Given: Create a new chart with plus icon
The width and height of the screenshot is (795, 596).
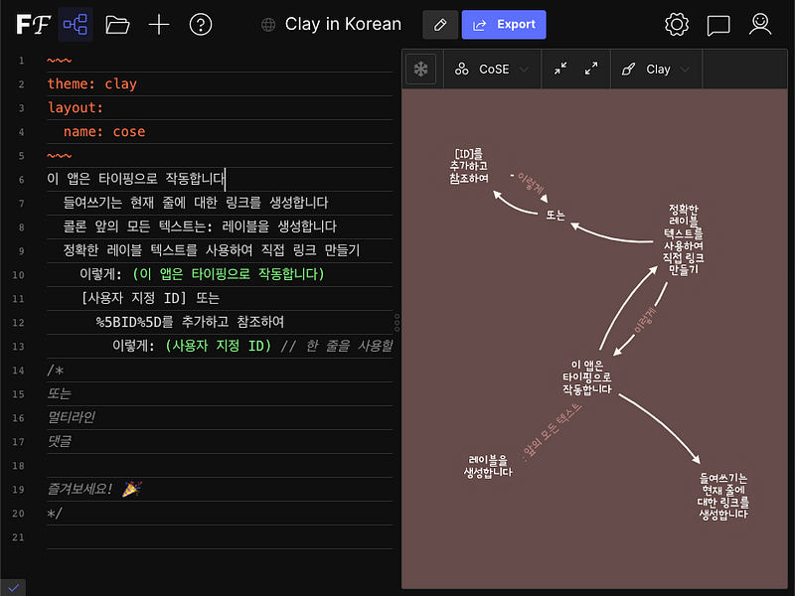Looking at the screenshot, I should coord(159,24).
